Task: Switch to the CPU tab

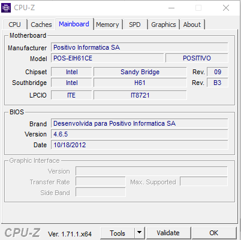Action: click(x=14, y=25)
